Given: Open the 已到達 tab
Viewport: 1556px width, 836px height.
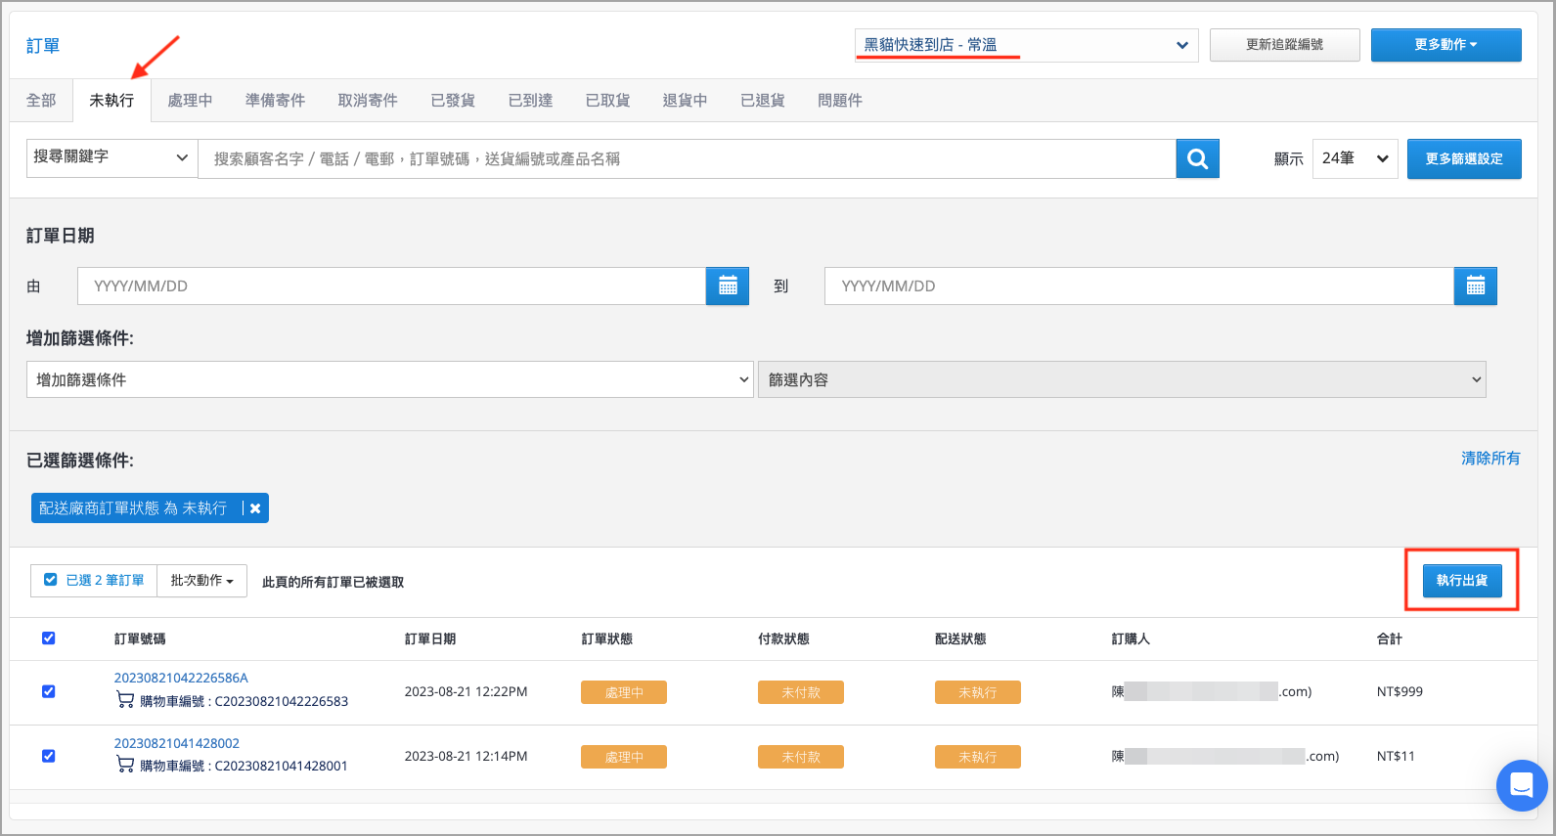Looking at the screenshot, I should pyautogui.click(x=530, y=101).
